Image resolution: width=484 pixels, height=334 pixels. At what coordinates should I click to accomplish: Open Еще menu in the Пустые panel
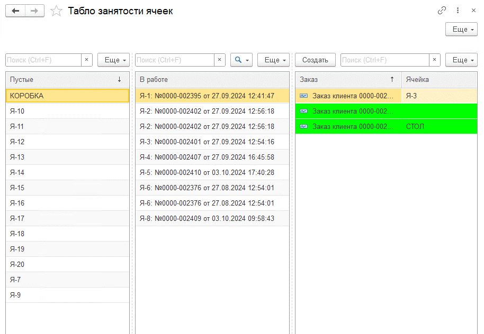tap(113, 60)
